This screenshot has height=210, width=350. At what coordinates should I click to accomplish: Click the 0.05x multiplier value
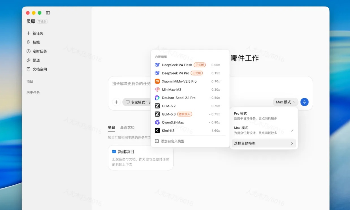[x=216, y=65]
